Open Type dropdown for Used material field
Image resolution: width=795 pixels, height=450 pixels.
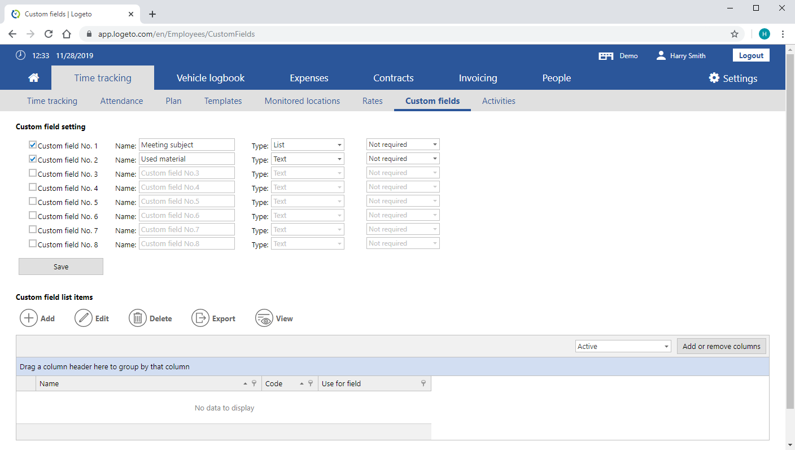coord(308,159)
